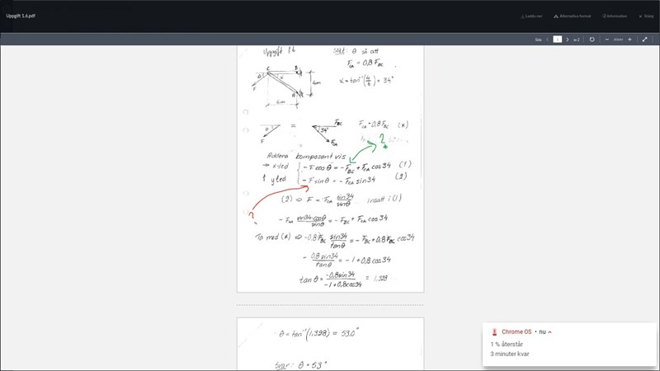The width and height of the screenshot is (660, 371).
Task: Click the zoom label between minus and plus
Action: (618, 40)
